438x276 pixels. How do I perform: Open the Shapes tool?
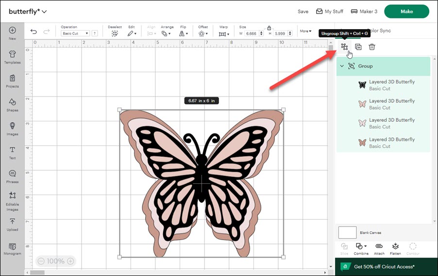[x=12, y=104]
